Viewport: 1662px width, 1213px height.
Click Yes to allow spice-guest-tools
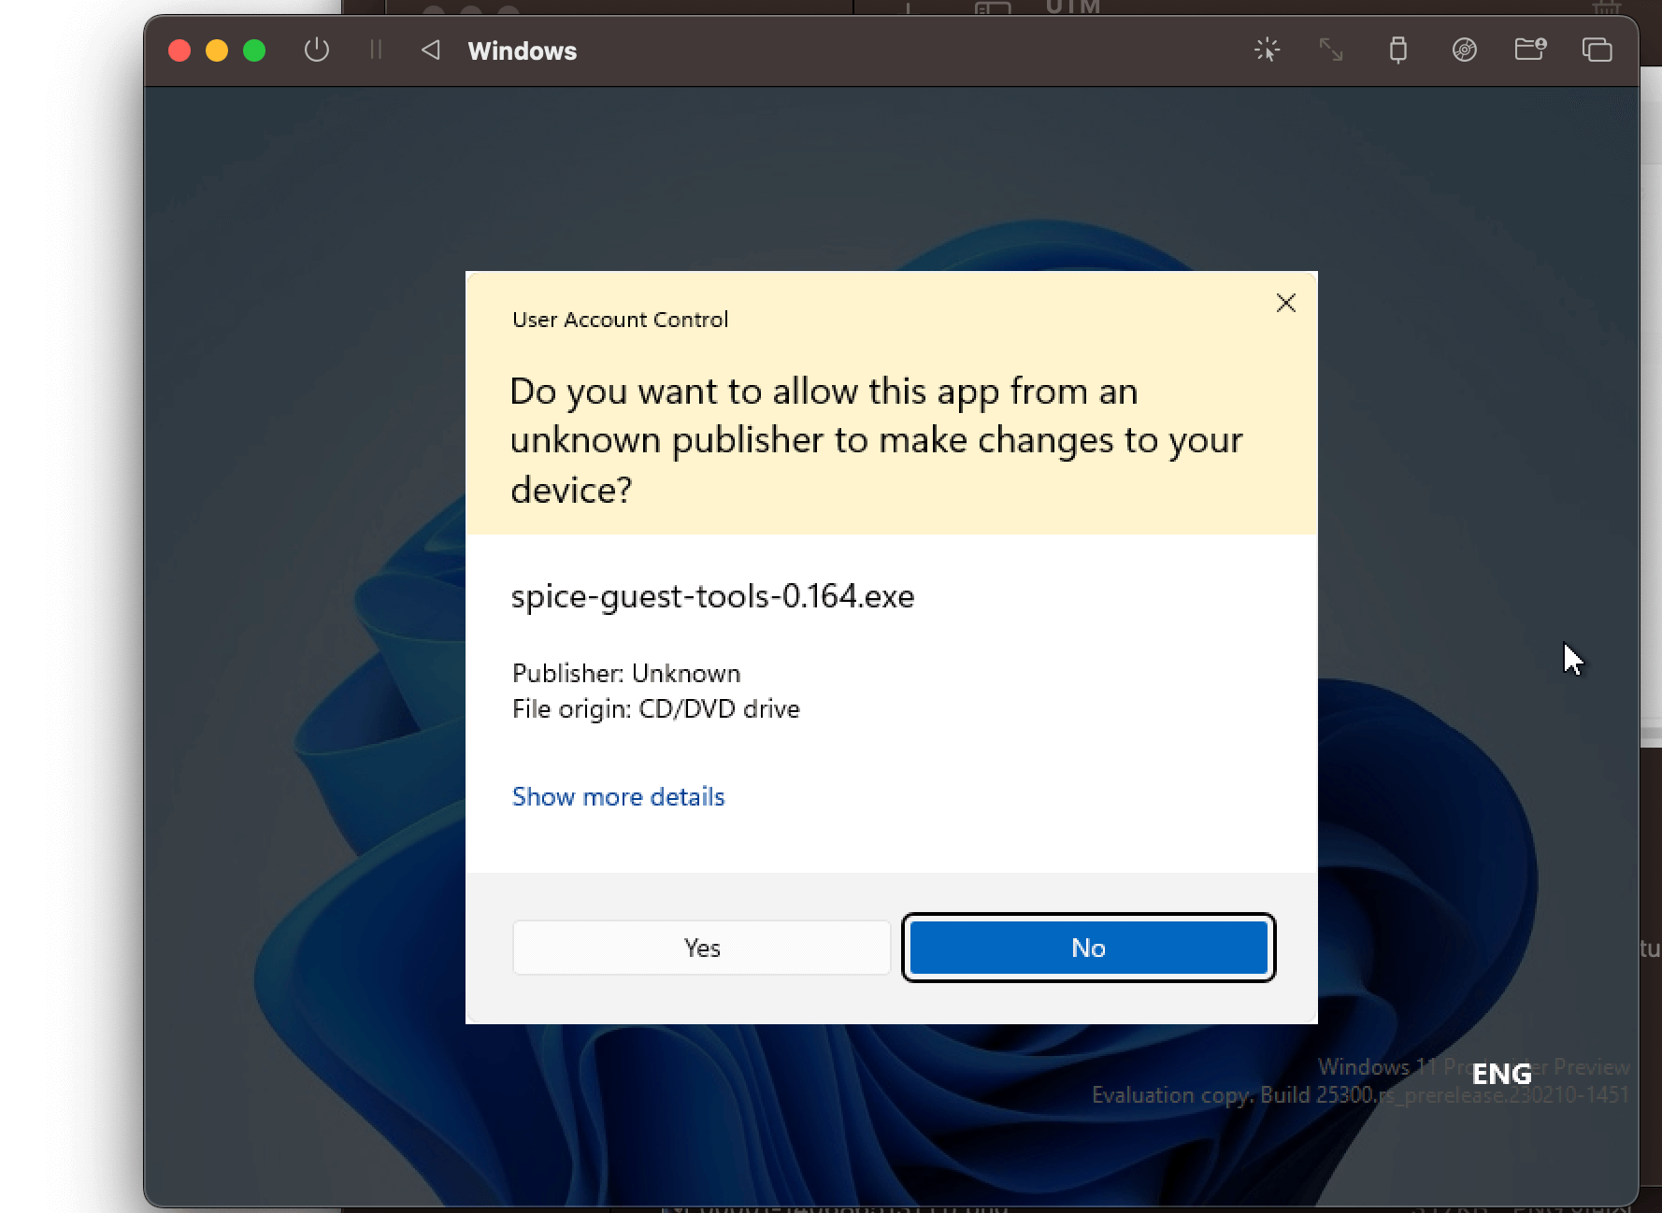coord(702,948)
